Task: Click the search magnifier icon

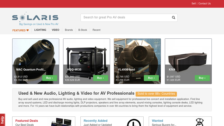Action: coord(173,18)
